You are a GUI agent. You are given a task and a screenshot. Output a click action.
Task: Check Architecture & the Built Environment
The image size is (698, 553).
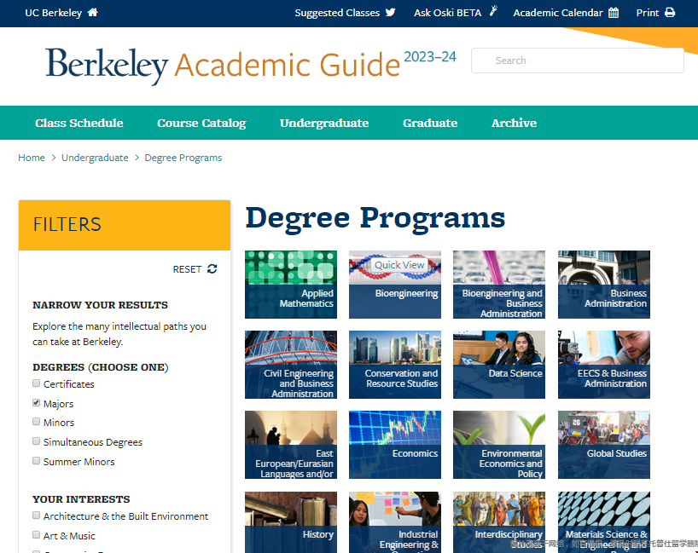(x=37, y=516)
